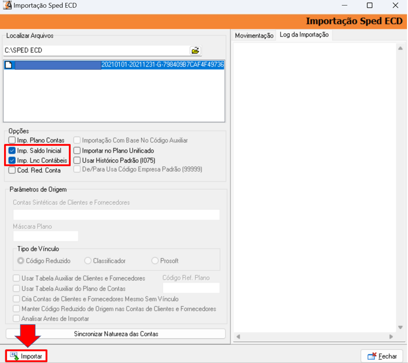
Task: Select Classificador radio option
Action: 88,261
